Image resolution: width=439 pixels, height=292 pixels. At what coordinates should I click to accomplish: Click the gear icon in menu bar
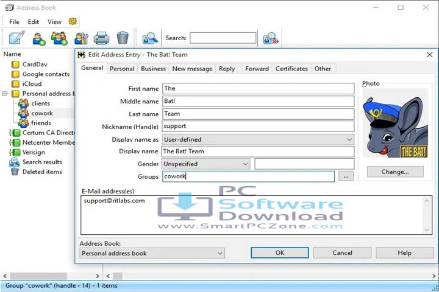tap(73, 21)
